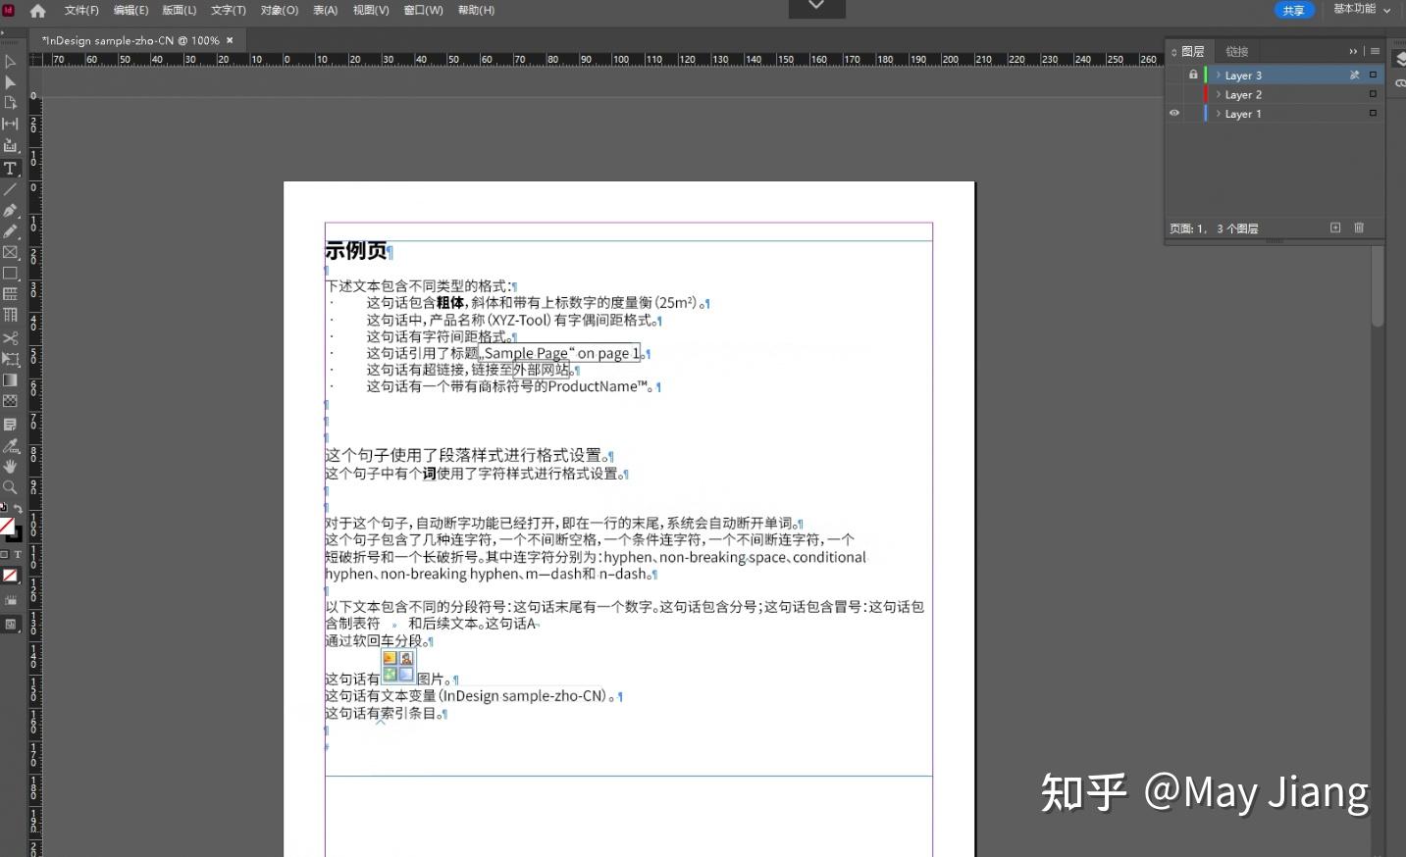This screenshot has width=1406, height=857.
Task: Expand Layer 3 disclosure triangle
Action: [1218, 75]
